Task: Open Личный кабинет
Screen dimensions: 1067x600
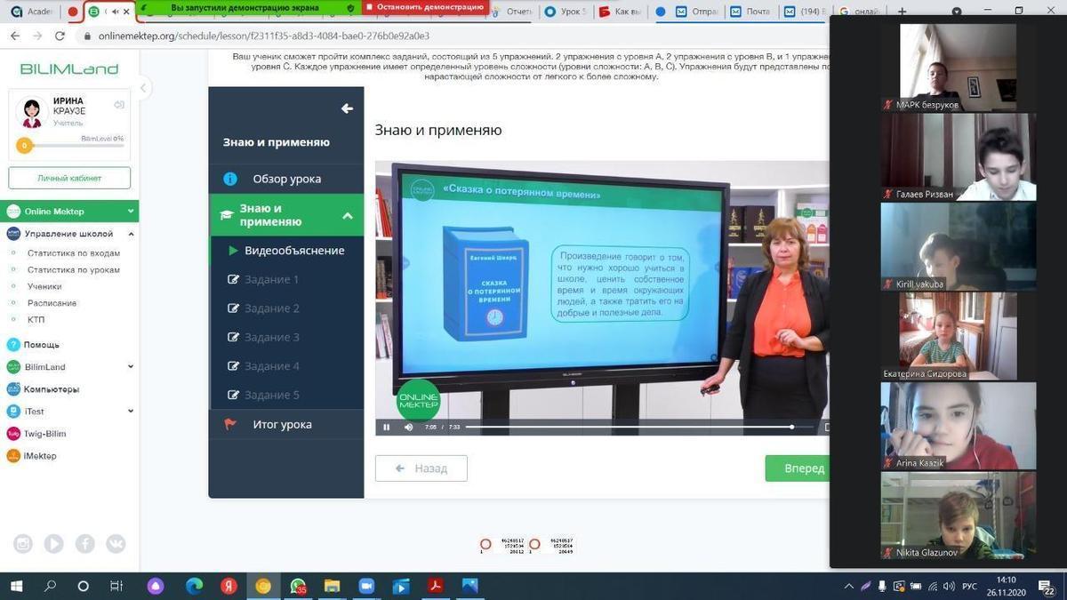Action: [x=69, y=178]
